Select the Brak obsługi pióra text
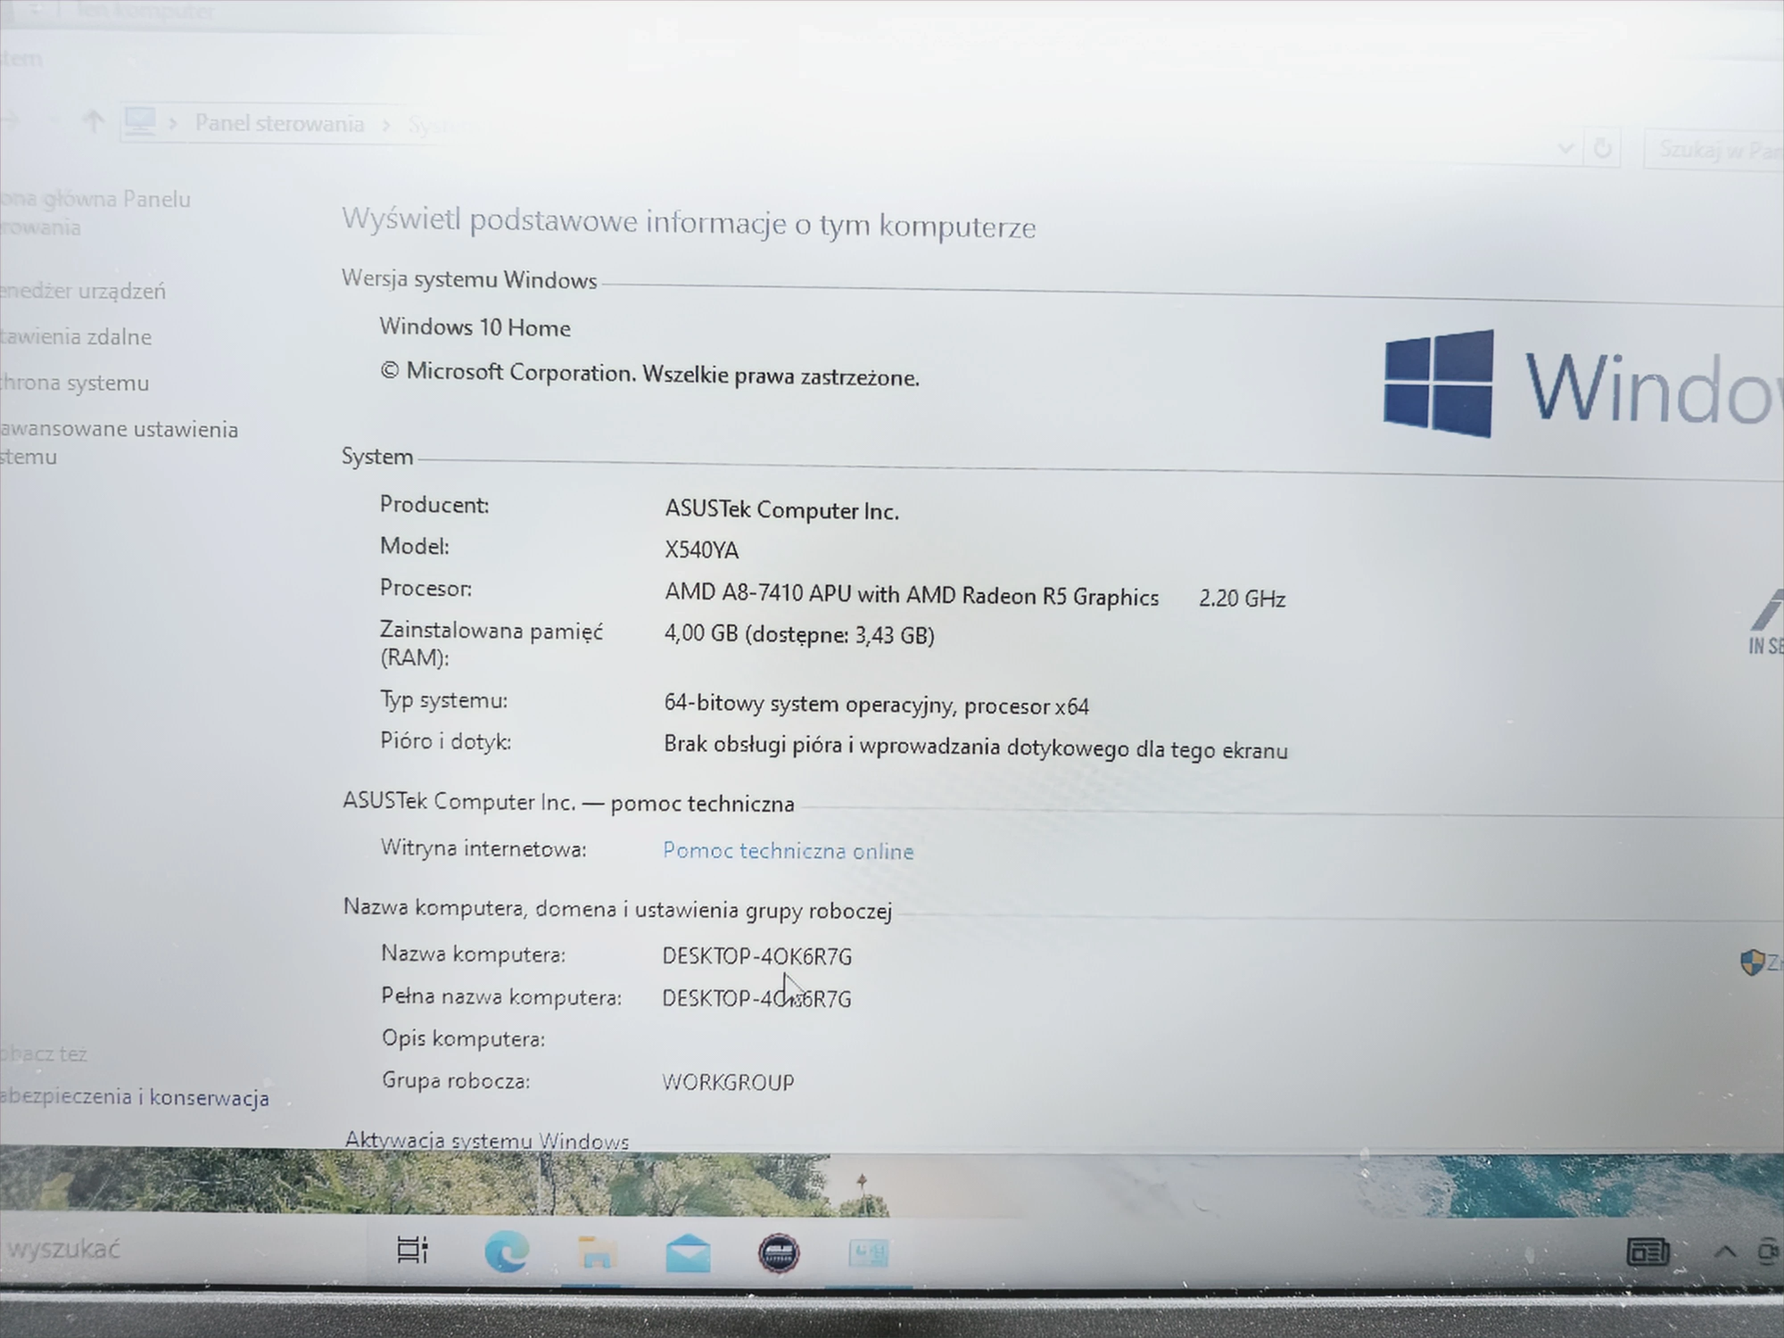The image size is (1784, 1338). pyautogui.click(x=976, y=747)
